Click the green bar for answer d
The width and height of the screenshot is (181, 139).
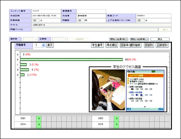(x=25, y=70)
